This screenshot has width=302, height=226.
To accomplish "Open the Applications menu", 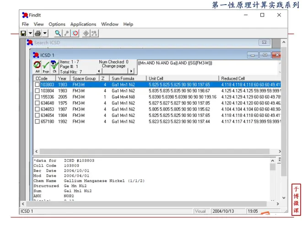I will click(83, 24).
